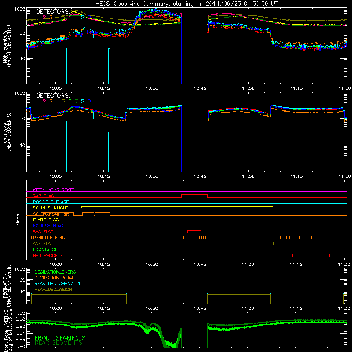Image resolution: width=352 pixels, height=352 pixels.
Task: Click the FRONTS OFF flag label
Action: pyautogui.click(x=47, y=249)
